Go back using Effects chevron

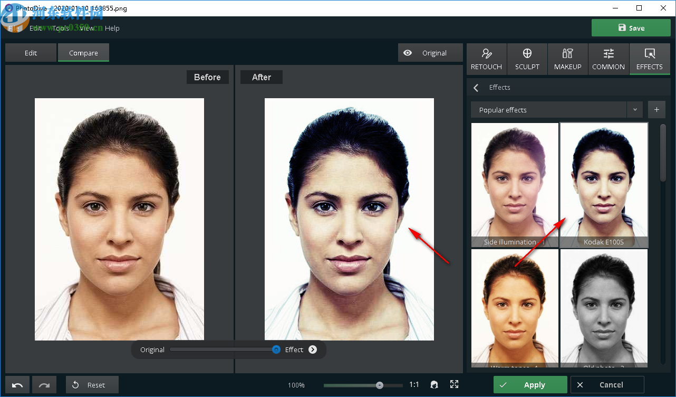(x=476, y=88)
